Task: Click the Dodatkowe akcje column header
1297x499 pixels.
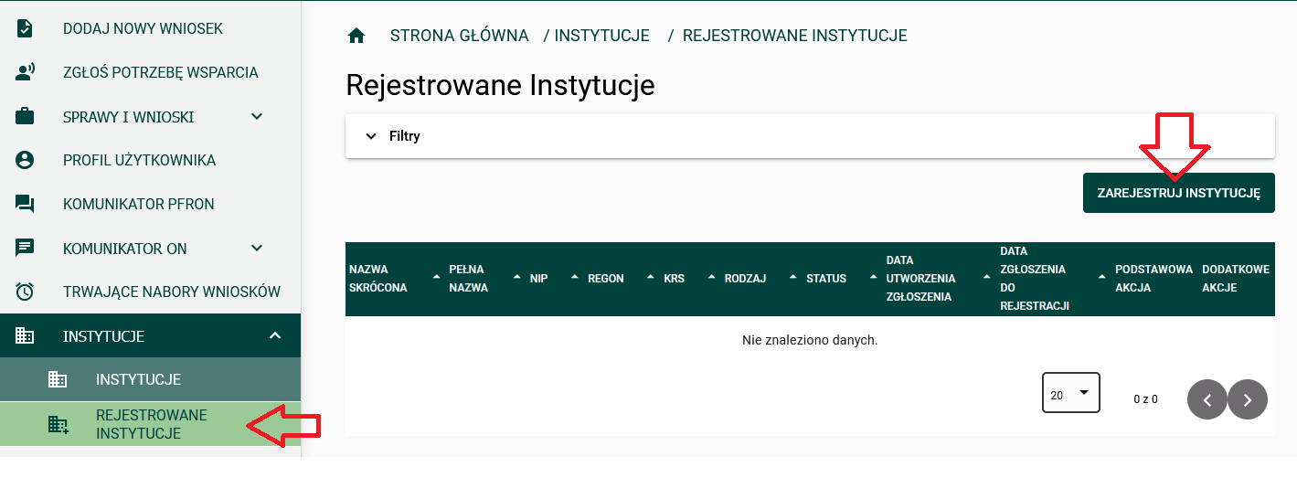Action: [x=1236, y=278]
